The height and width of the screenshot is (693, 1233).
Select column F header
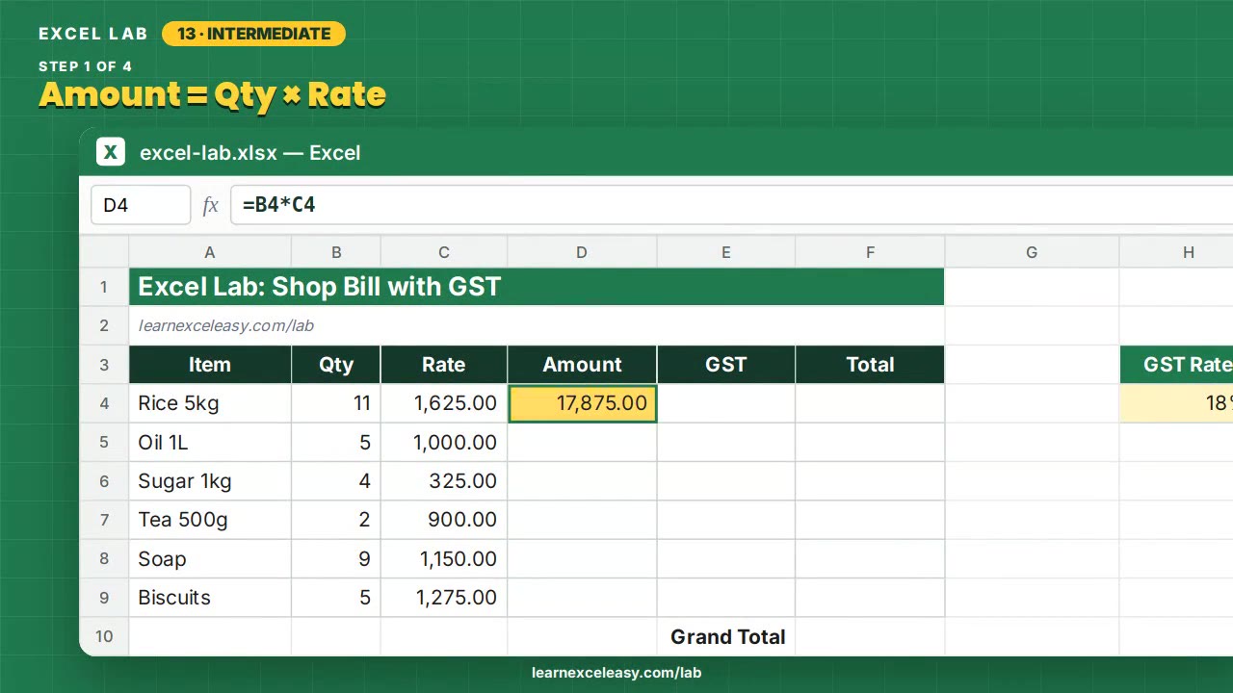(870, 252)
